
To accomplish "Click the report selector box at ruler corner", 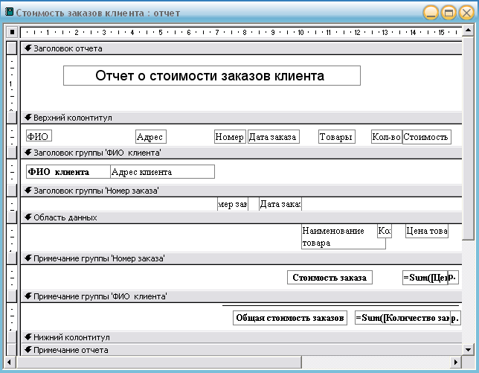I will pyautogui.click(x=10, y=32).
